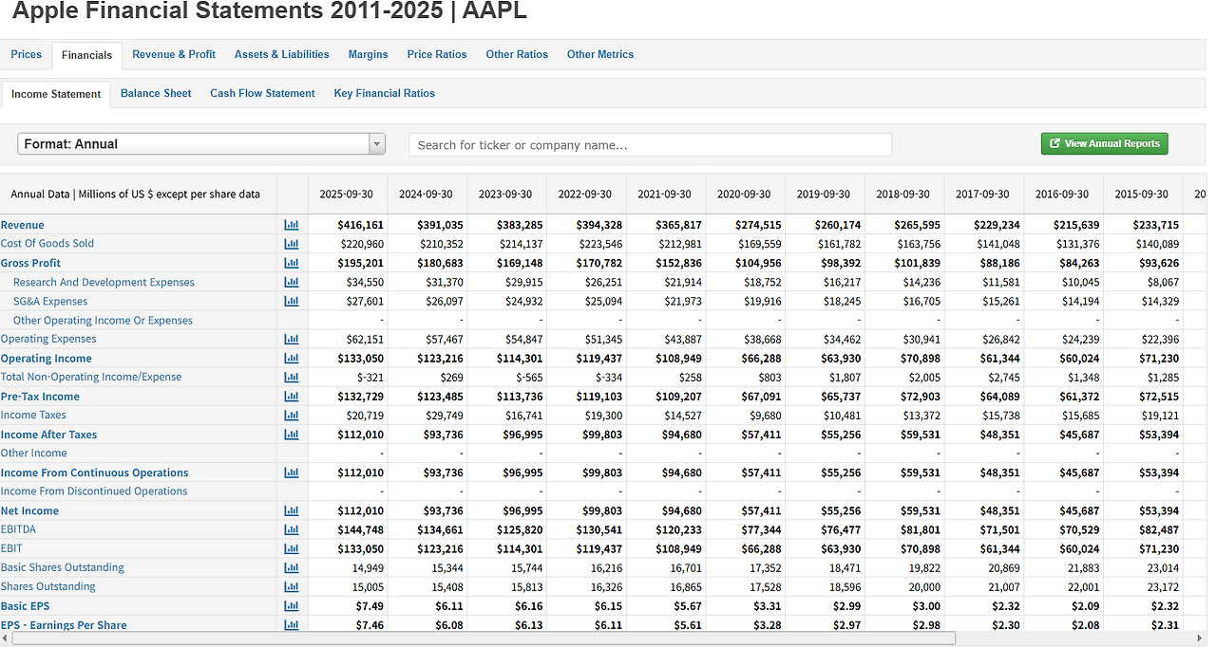
Task: Open Income From Discontinued Operations link
Action: 94,491
